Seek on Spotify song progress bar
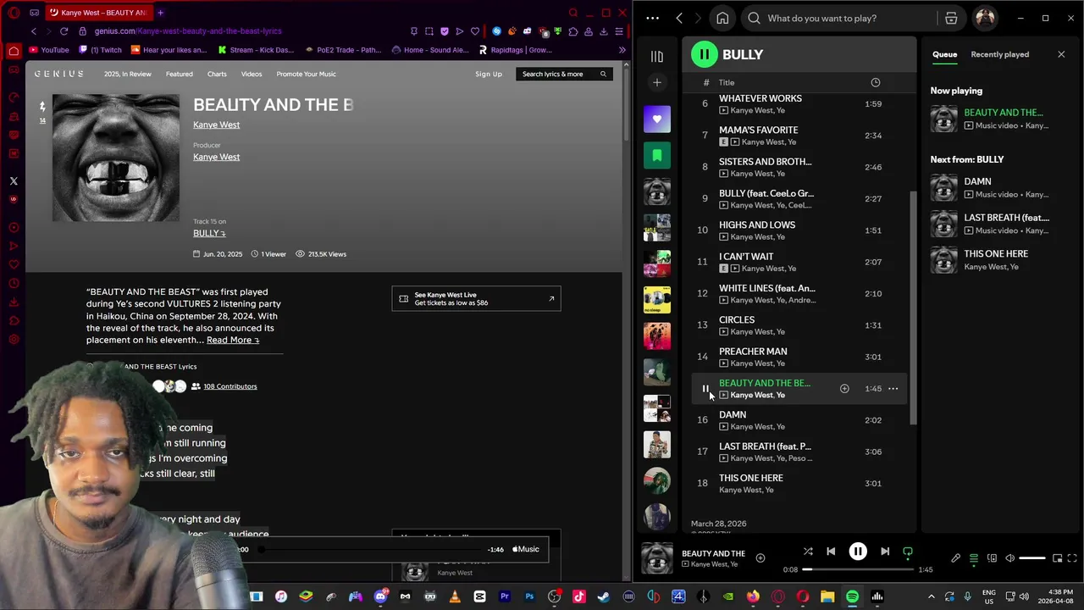The height and width of the screenshot is (610, 1084). 858,570
